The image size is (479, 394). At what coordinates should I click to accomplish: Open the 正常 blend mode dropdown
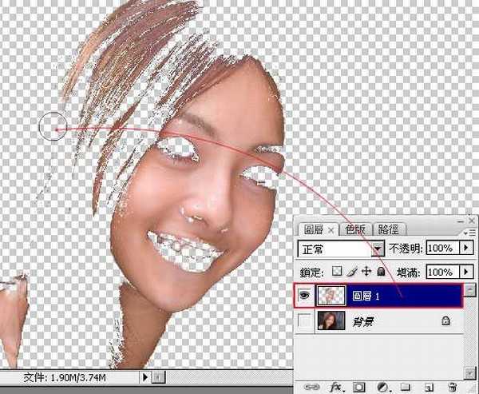coord(378,249)
